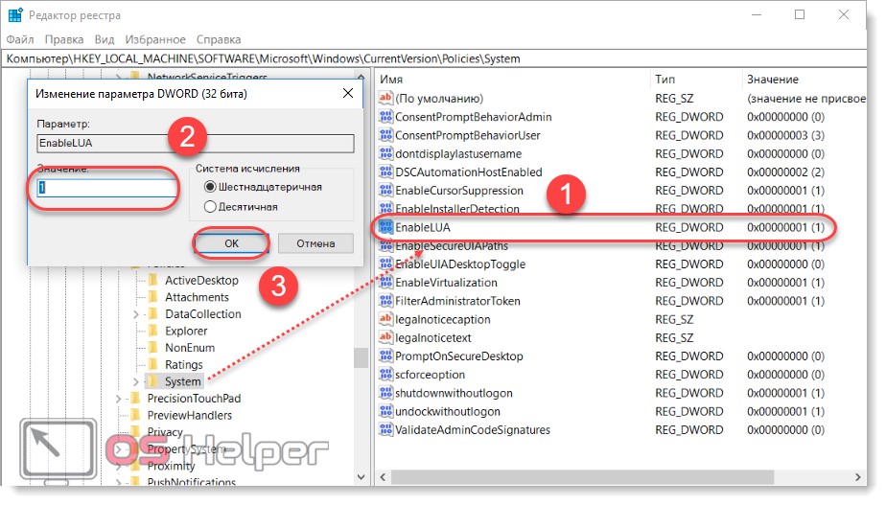
Task: Click the string icon for legalnoticecaption
Action: (386, 319)
